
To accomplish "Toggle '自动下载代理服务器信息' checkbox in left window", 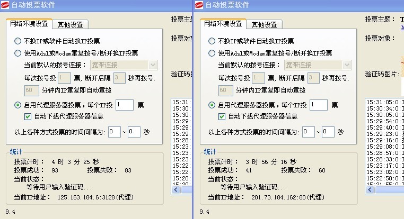I will coord(28,116).
